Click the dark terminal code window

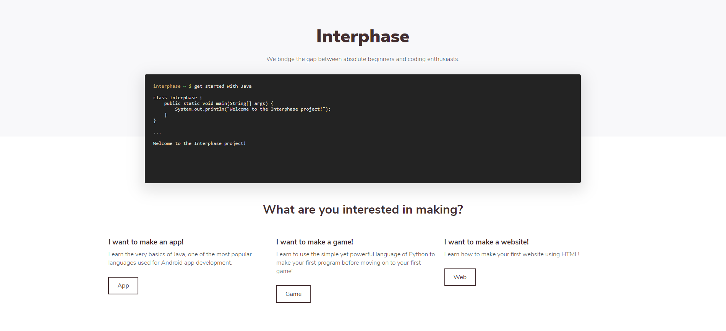point(363,129)
